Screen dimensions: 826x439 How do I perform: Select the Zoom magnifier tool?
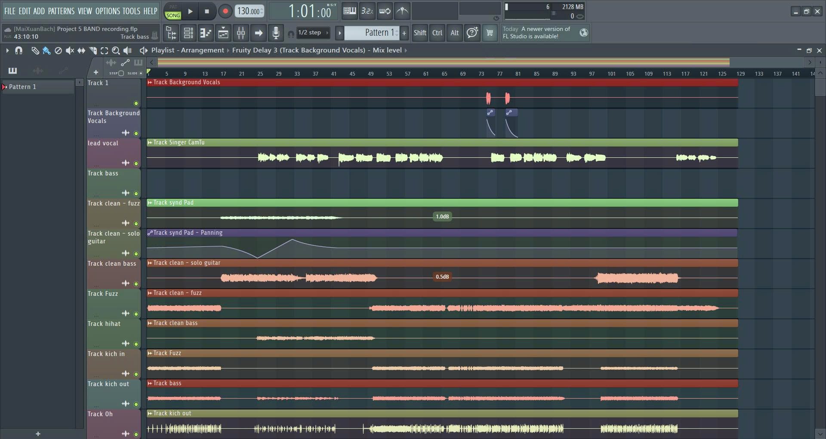coord(116,50)
